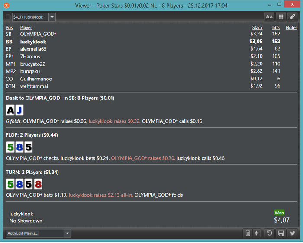Click the Twitter share icon
This screenshot has height=243, width=303.
(292, 233)
